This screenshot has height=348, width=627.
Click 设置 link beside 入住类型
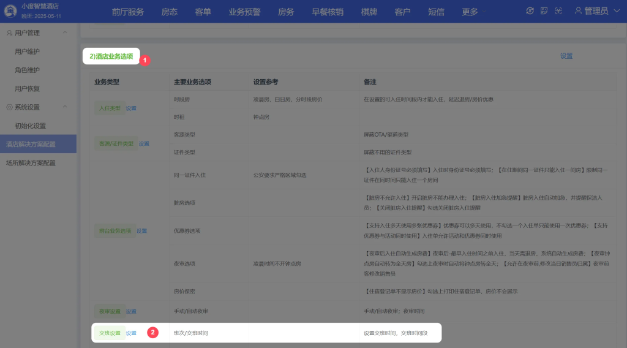pyautogui.click(x=131, y=108)
